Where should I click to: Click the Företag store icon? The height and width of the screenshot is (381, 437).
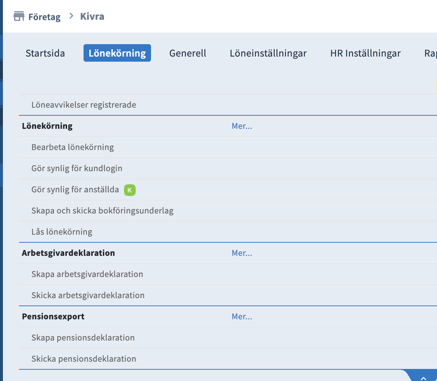19,16
